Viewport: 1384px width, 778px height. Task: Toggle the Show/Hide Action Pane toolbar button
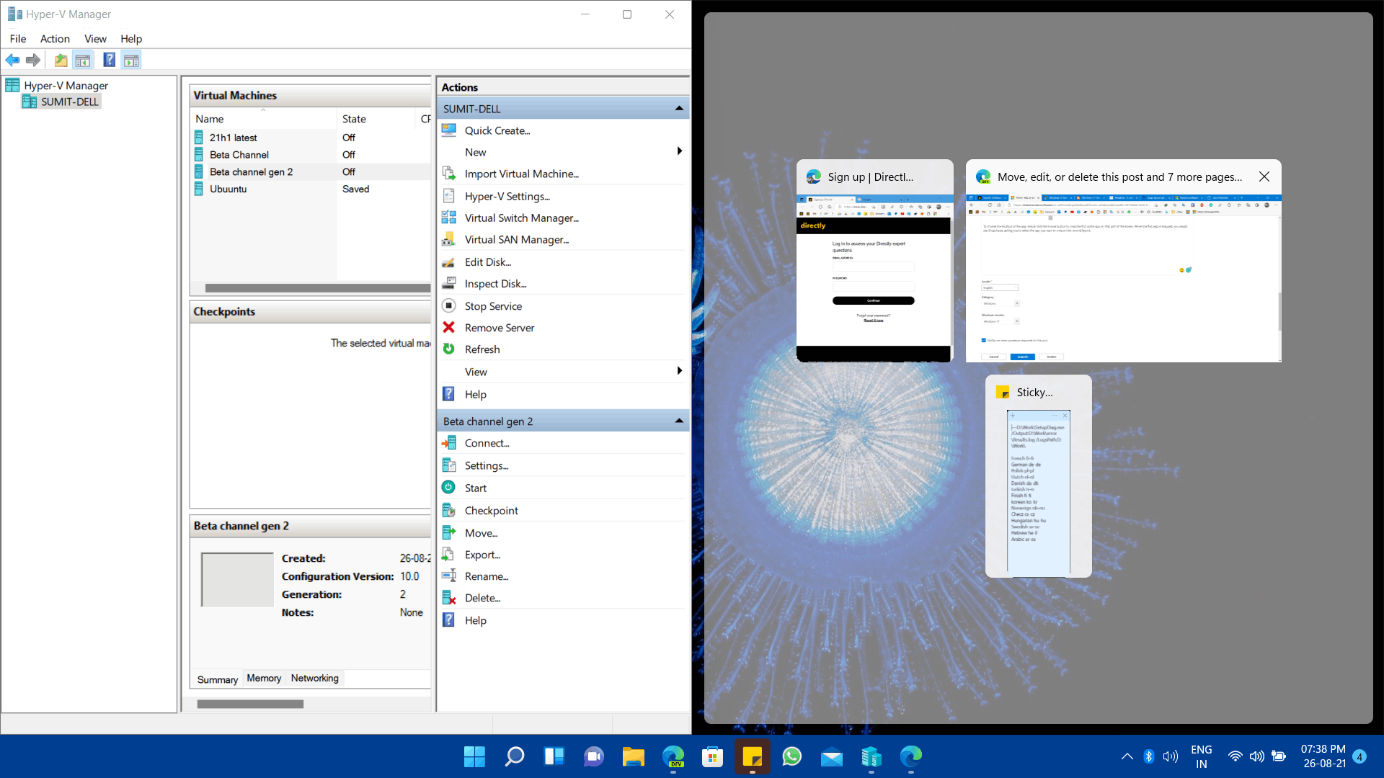click(131, 60)
